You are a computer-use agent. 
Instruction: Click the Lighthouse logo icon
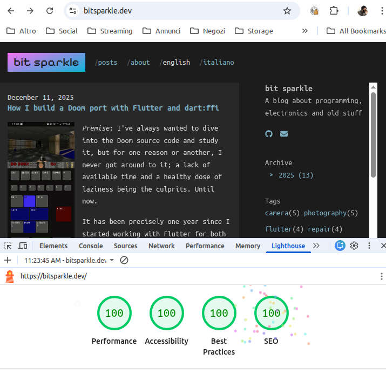click(x=10, y=276)
